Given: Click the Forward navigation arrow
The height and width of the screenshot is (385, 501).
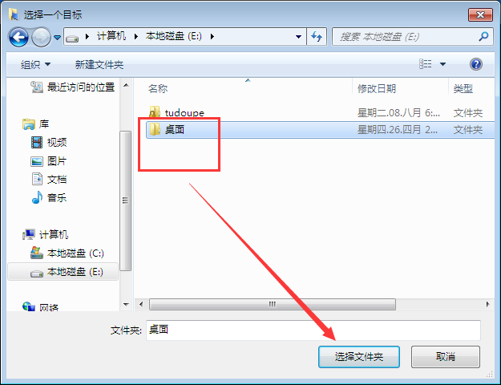Looking at the screenshot, I should pos(41,37).
